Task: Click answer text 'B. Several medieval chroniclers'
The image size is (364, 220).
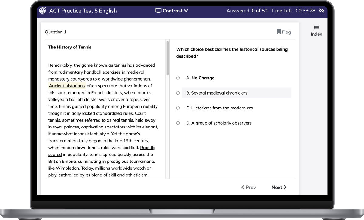Action: [x=217, y=93]
